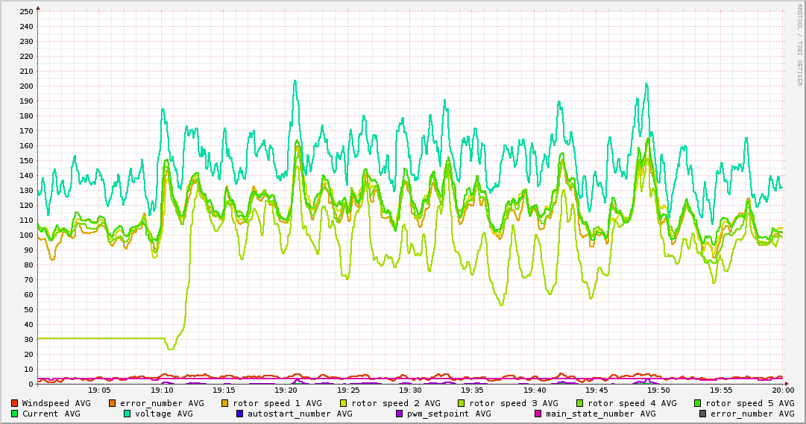806x424 pixels.
Task: Click the red Windspeed AVG color swatch
Action: click(x=15, y=403)
